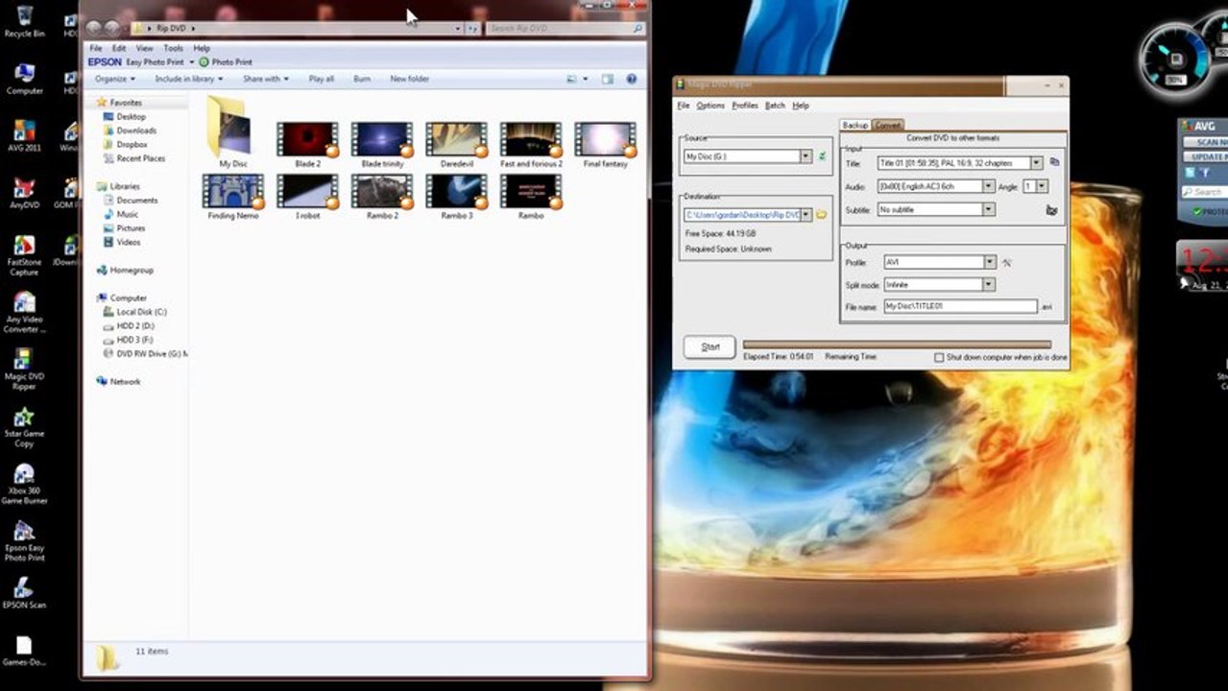Screen dimensions: 1228x691
Task: Select the Blade trinity video thumbnail
Action: coord(382,145)
